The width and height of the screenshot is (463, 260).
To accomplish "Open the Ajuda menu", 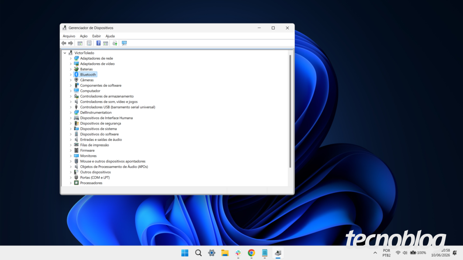I will pyautogui.click(x=110, y=36).
